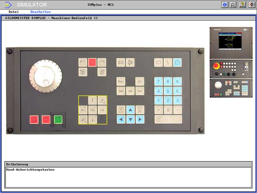The height and width of the screenshot is (193, 257).
Task: Click the left key of the top-center pair
Action: 121,62
